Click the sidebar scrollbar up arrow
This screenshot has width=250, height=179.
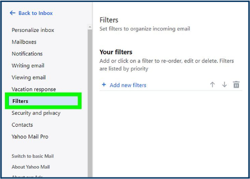pos(90,27)
